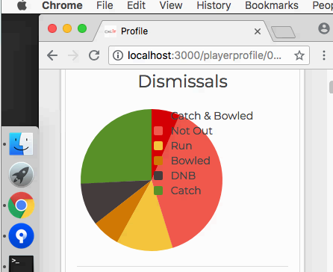The height and width of the screenshot is (272, 333).
Task: Click the Not Out legend label
Action: (192, 131)
